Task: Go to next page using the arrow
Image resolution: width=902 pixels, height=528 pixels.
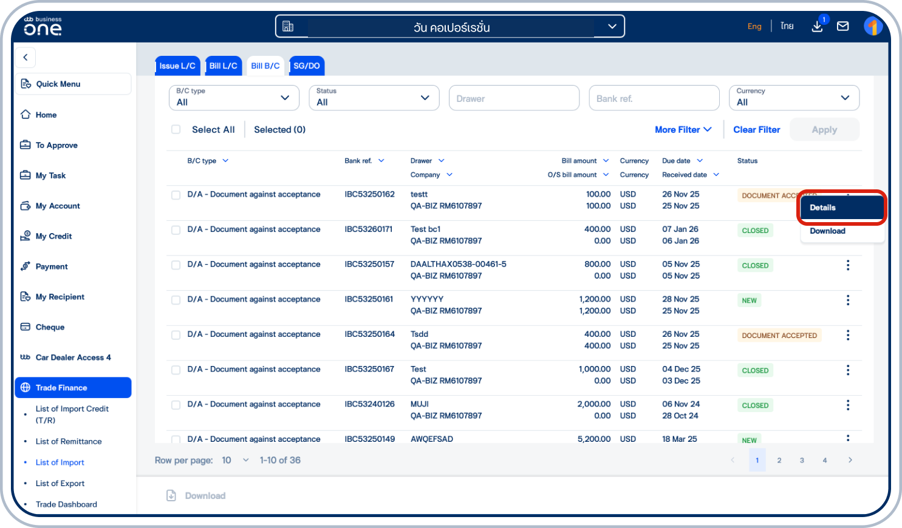Action: [850, 460]
